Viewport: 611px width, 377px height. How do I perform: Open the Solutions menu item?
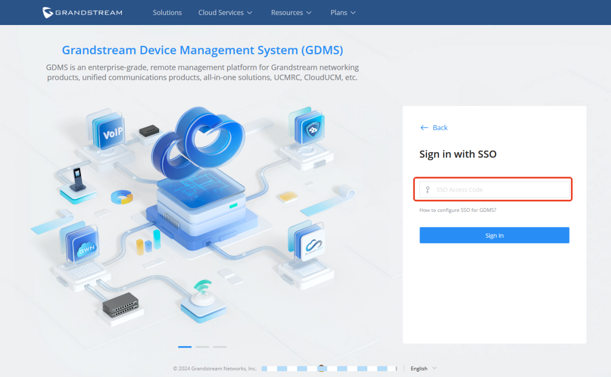[x=167, y=13]
